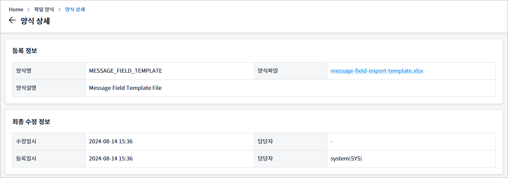Click Message Field Template File description
Screen dimensions: 508x178
tap(125, 88)
